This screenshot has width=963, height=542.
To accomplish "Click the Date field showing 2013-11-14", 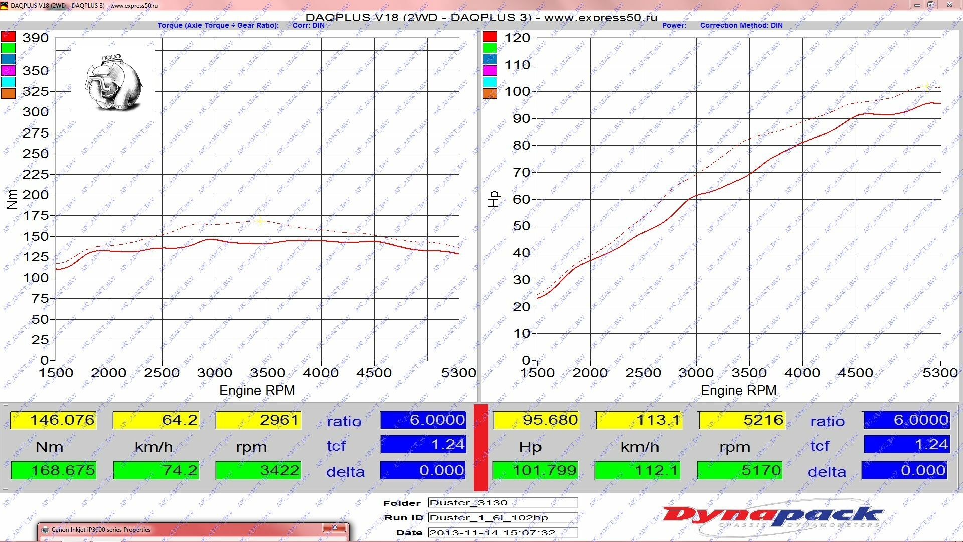I will [x=502, y=533].
